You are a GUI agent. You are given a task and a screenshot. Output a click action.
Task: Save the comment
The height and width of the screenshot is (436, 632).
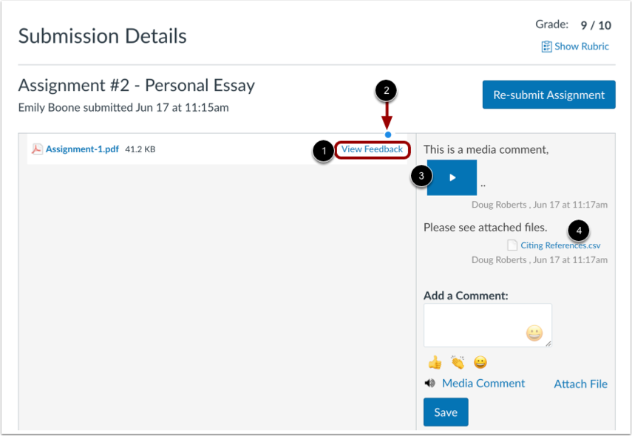point(446,412)
